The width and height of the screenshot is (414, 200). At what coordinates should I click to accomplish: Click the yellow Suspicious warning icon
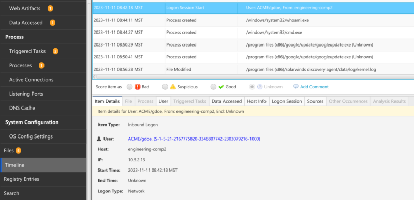coord(173,87)
